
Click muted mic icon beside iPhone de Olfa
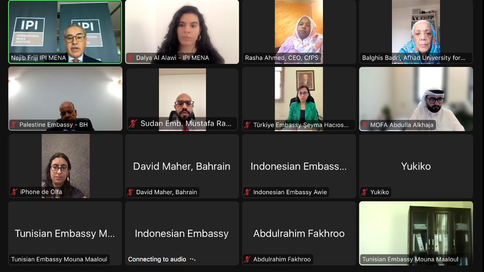[14, 192]
